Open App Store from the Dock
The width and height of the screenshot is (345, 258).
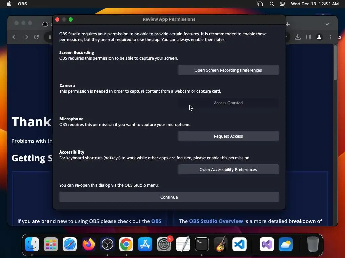[145, 244]
